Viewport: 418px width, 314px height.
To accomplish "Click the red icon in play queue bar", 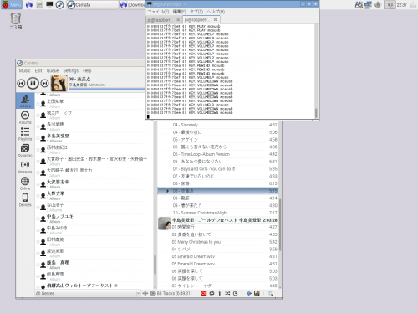I will click(x=204, y=293).
